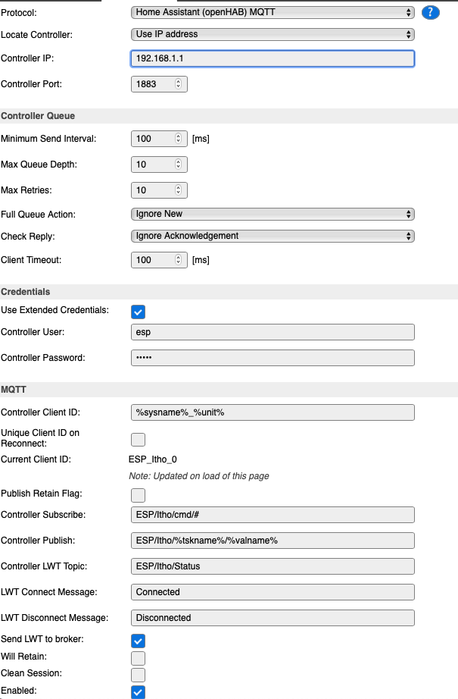The image size is (458, 699).
Task: Toggle the Send LWT to broker checkbox
Action: (138, 641)
